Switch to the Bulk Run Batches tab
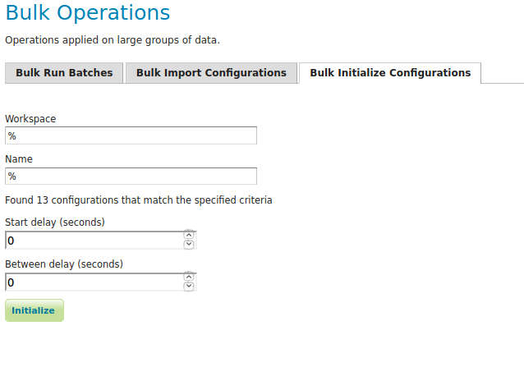This screenshot has height=367, width=524. (x=64, y=73)
